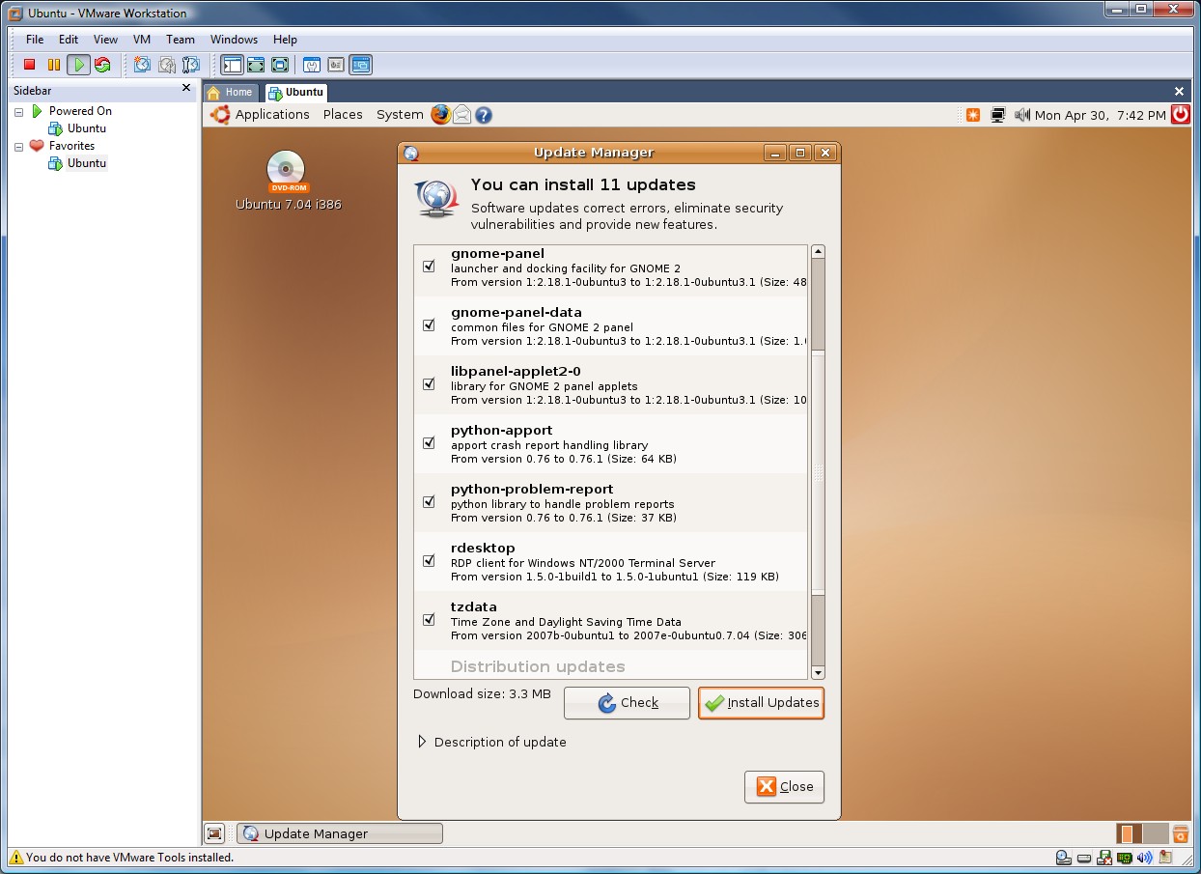1201x874 pixels.
Task: Click the sound device status icon
Action: [x=1145, y=858]
